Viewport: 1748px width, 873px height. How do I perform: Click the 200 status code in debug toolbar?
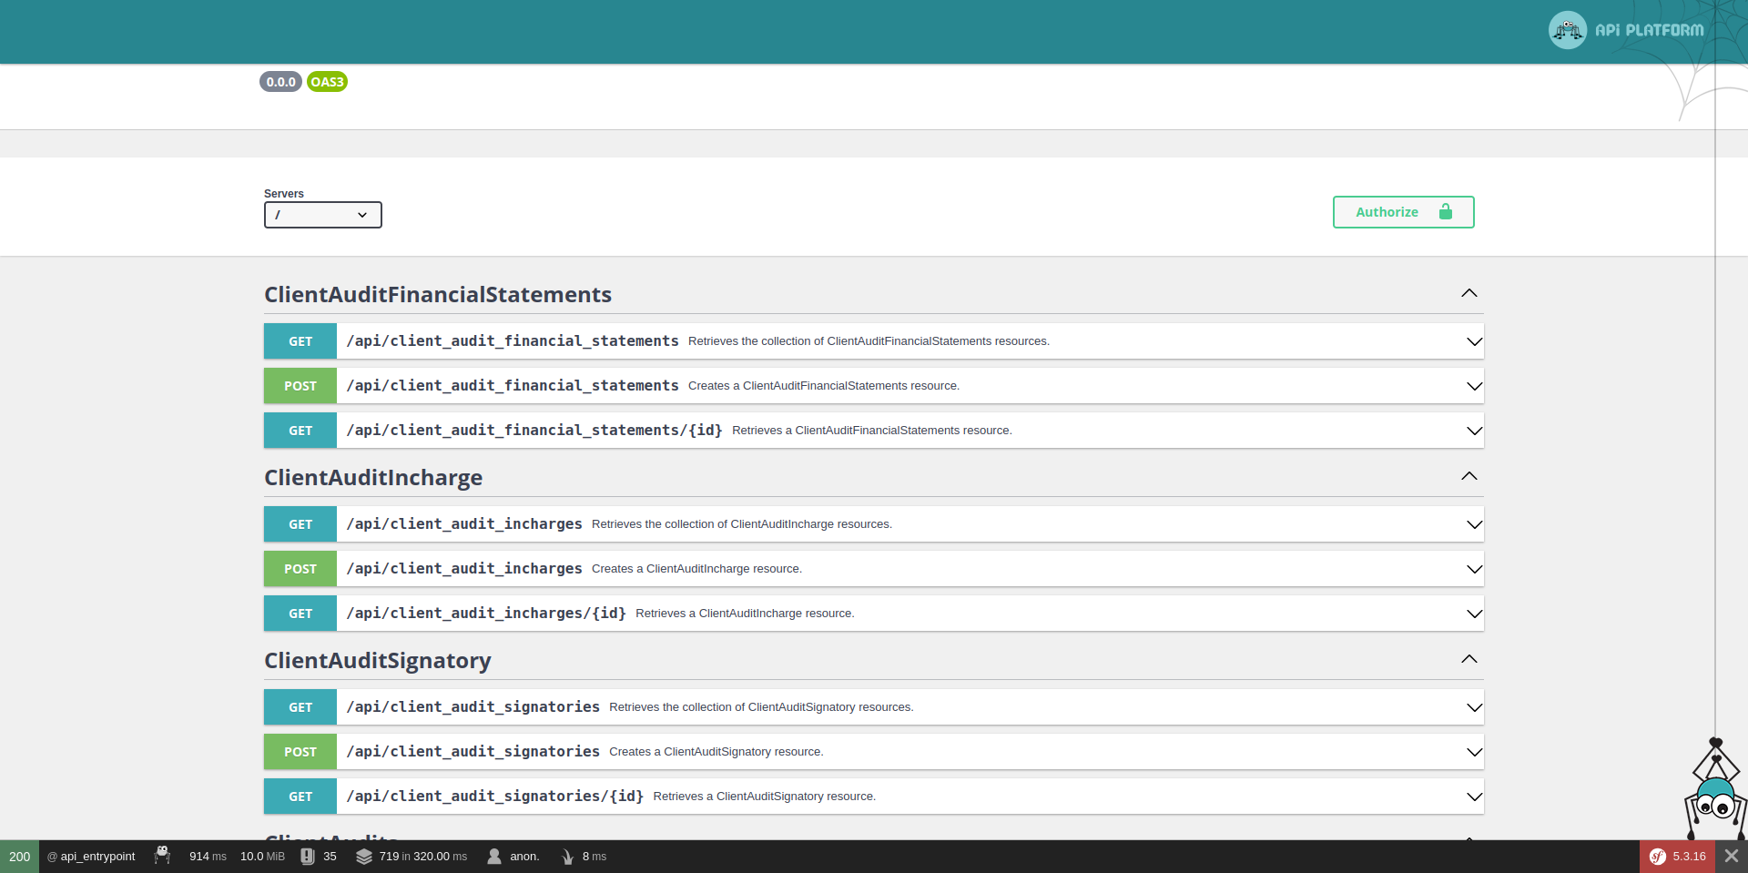(x=19, y=856)
